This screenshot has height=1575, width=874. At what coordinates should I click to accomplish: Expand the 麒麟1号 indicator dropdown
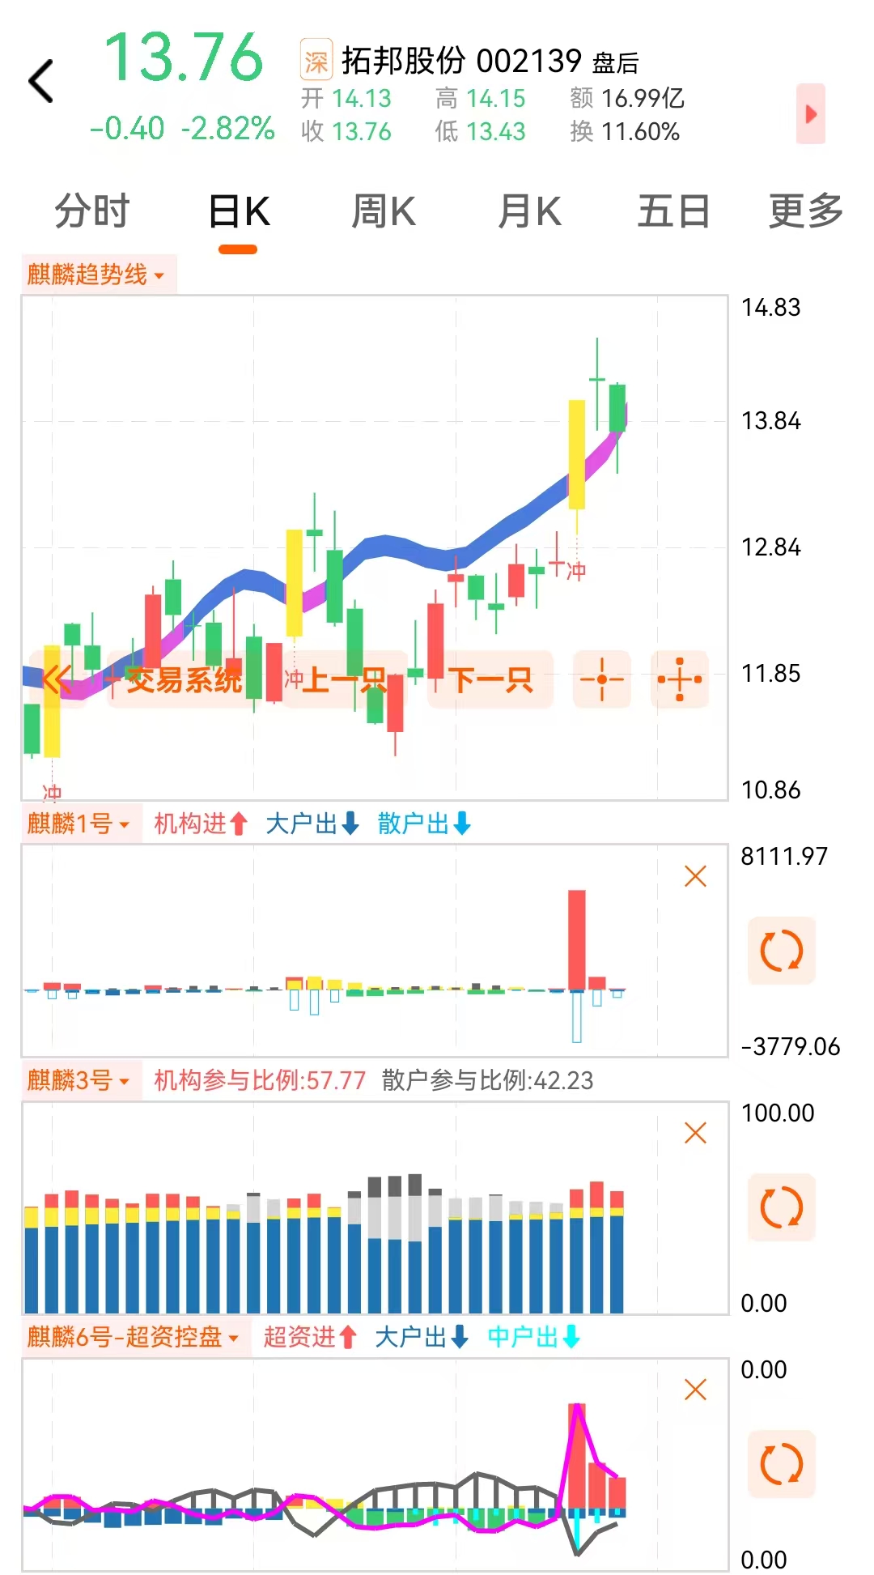coord(79,824)
